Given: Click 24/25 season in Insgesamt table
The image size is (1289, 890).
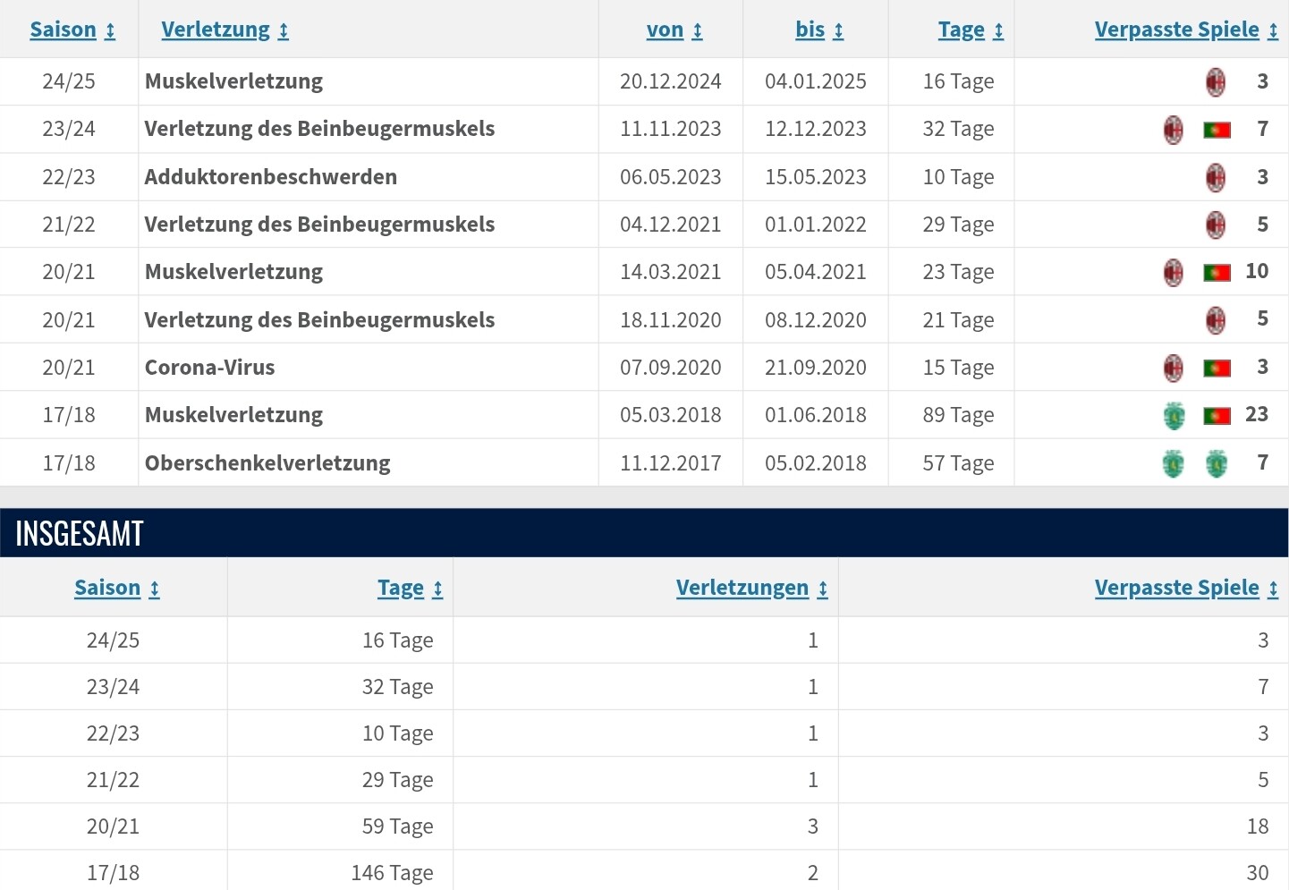Looking at the screenshot, I should [x=113, y=640].
